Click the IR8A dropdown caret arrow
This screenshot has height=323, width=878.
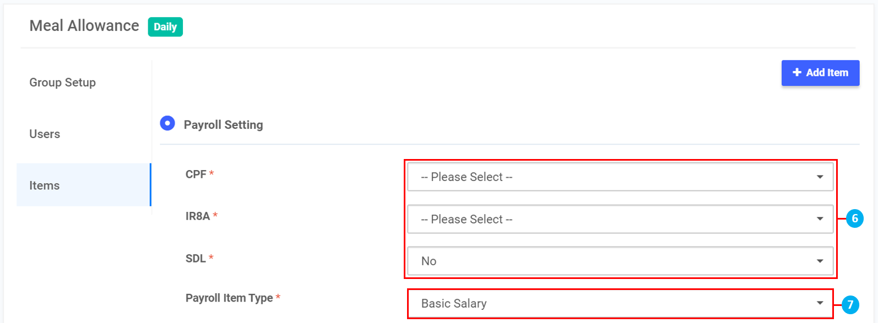pos(820,219)
